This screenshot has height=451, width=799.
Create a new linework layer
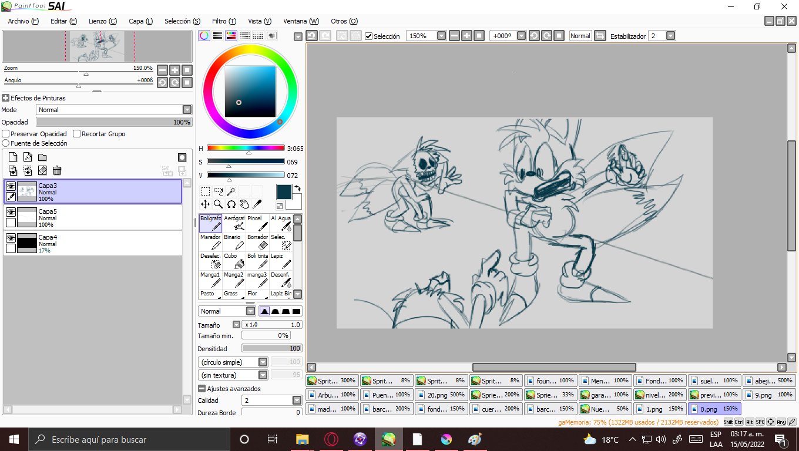(x=28, y=157)
